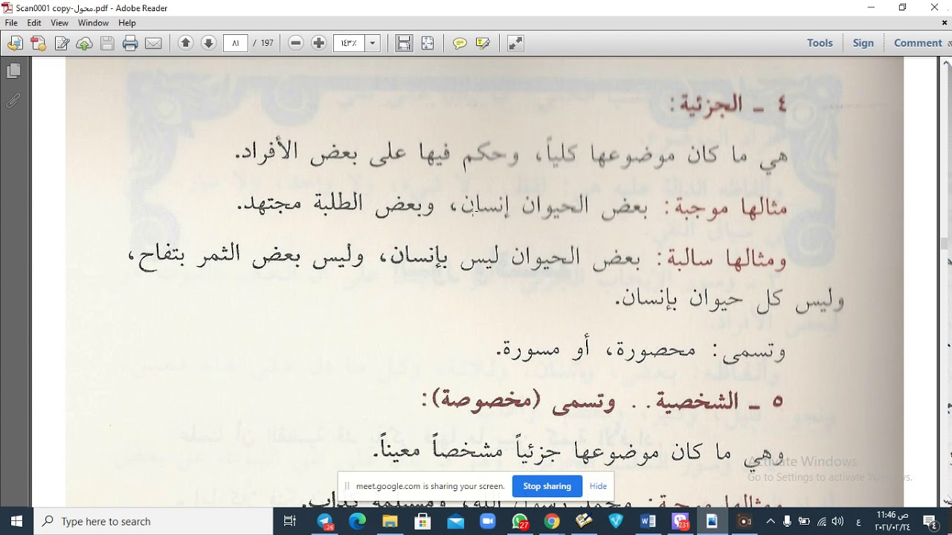Zoom out with minus button
952x535 pixels.
pyautogui.click(x=296, y=43)
